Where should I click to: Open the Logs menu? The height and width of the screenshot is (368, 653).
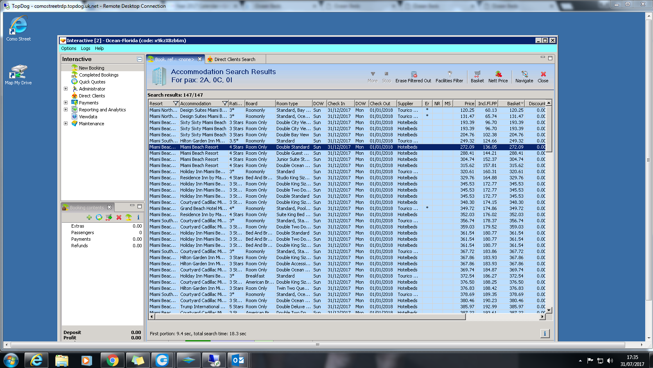pos(86,48)
